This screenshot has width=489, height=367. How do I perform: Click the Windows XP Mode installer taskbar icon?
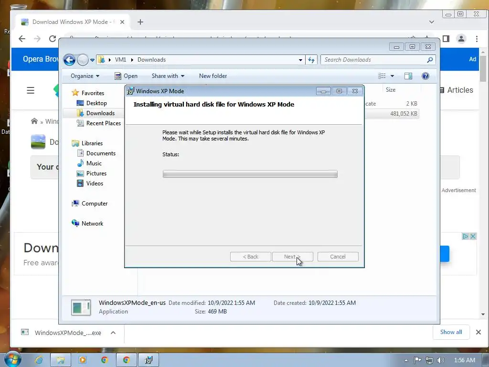coord(149,360)
